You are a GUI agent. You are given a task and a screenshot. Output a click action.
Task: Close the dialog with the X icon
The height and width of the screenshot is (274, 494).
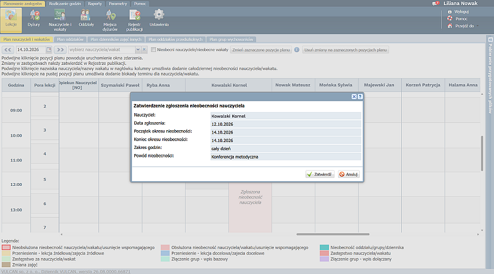tap(354, 97)
